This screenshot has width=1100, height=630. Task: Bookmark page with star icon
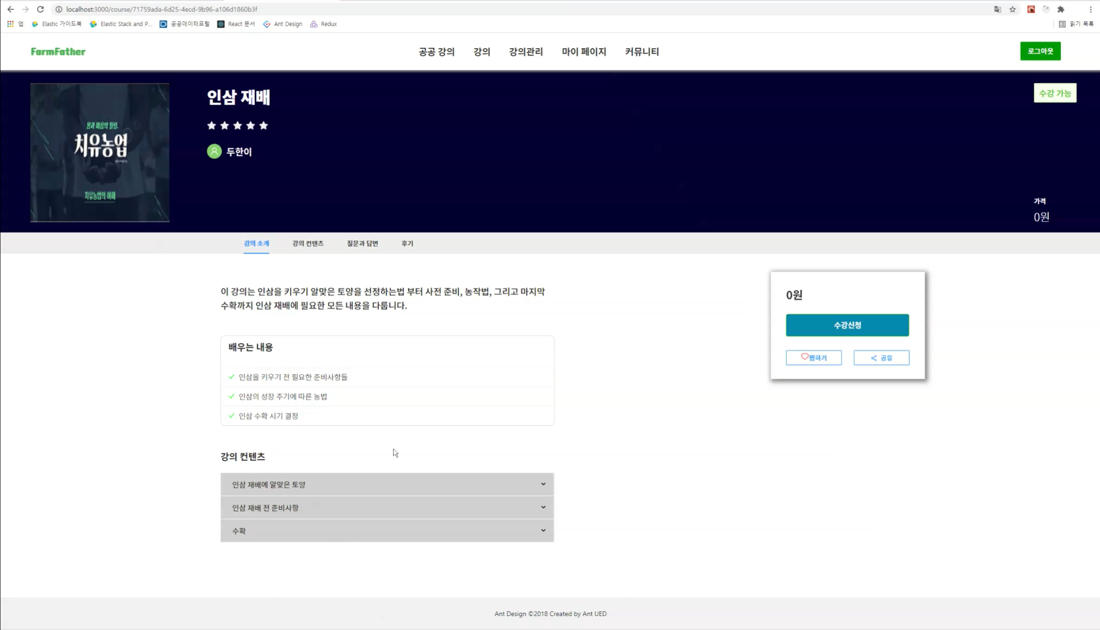point(1013,9)
